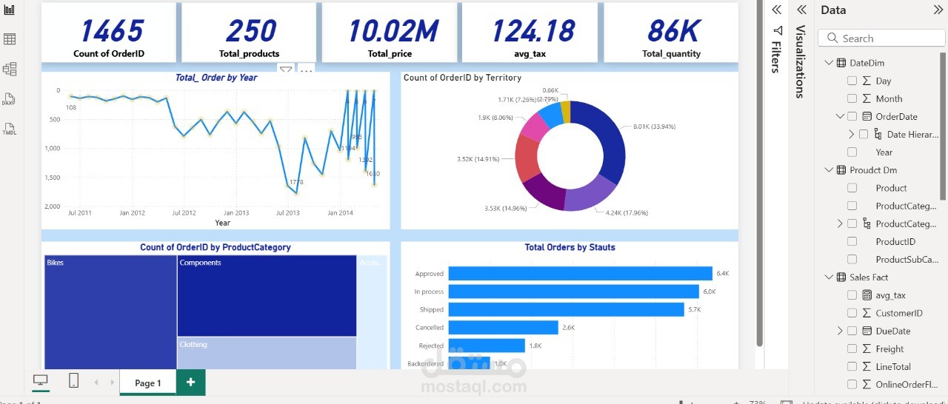Check the Year field checkbox
Viewport: 948px width, 404px height.
(x=852, y=152)
